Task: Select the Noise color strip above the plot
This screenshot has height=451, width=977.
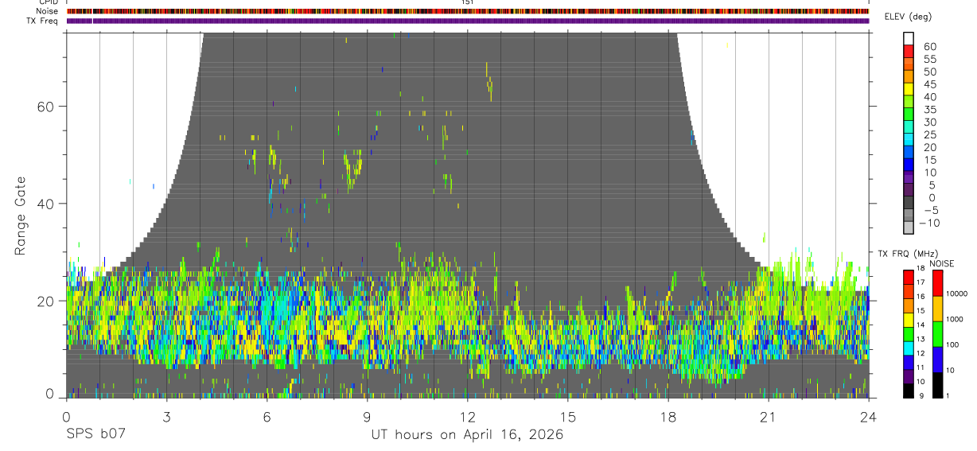Action: point(467,11)
